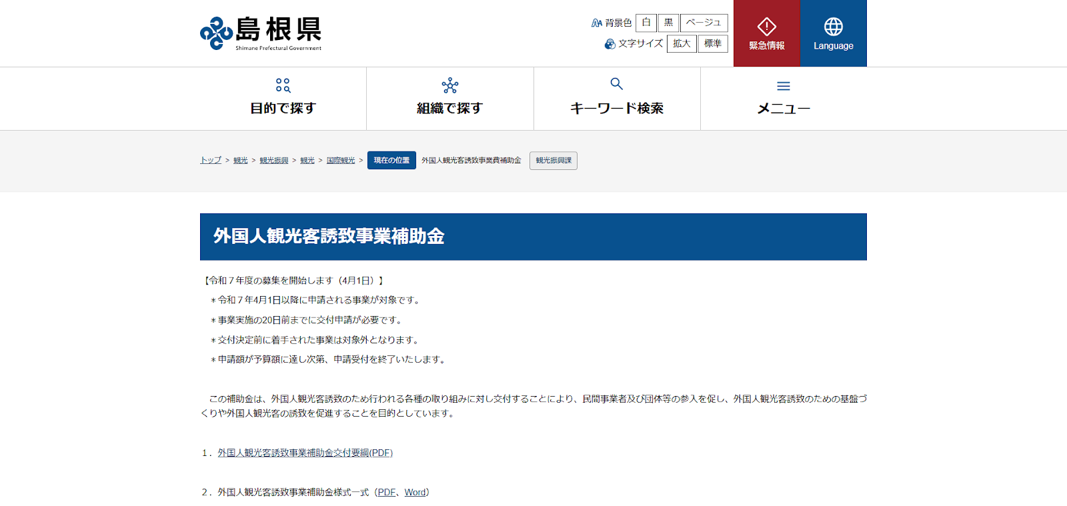Screen dimensions: 1067x506
Task: Set background color to beige (ベージュ)
Action: (704, 23)
